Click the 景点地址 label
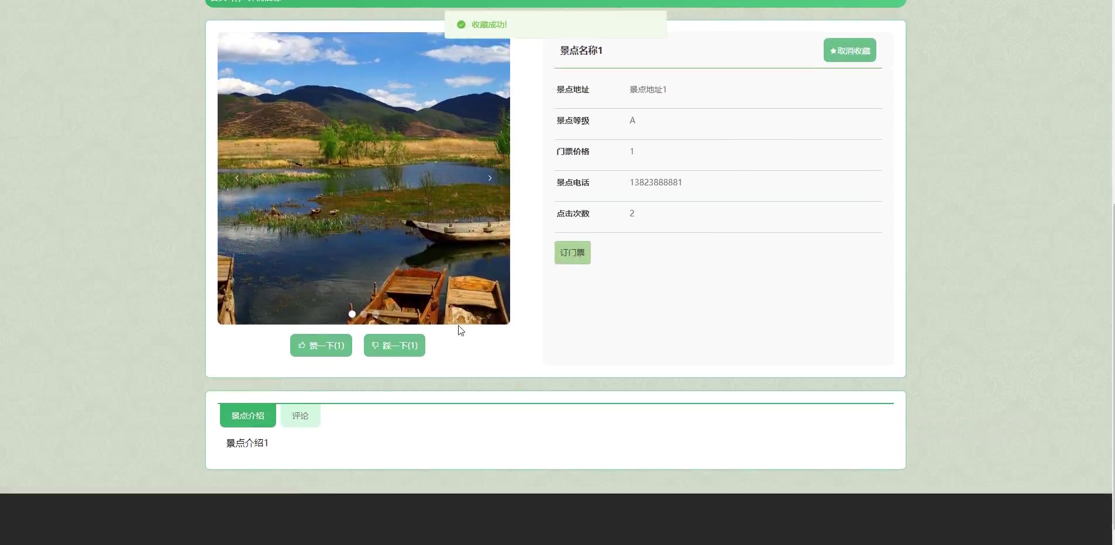1115x545 pixels. coord(573,89)
